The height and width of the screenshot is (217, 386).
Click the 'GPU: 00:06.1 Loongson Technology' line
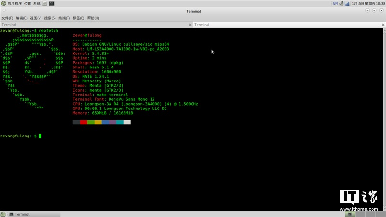pyautogui.click(x=120, y=108)
